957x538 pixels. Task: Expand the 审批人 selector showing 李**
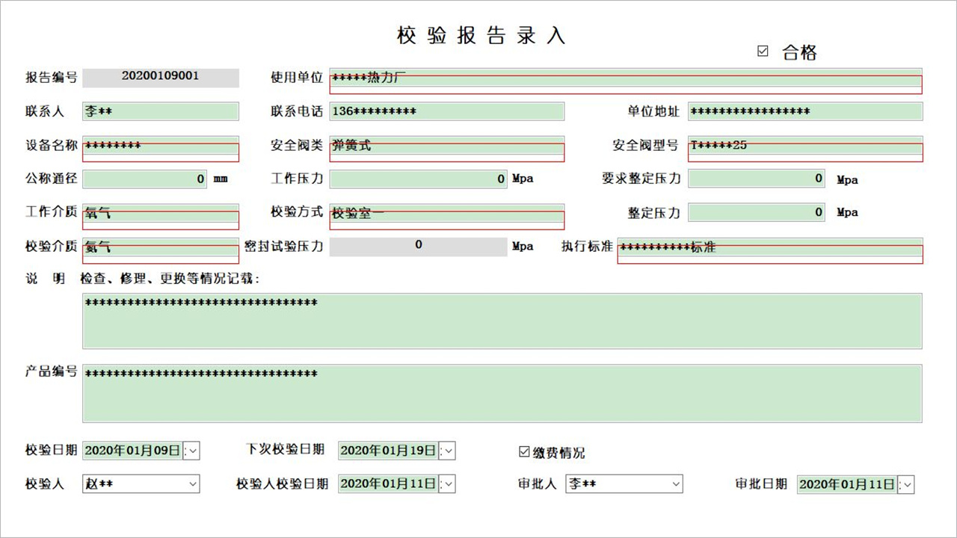[x=674, y=483]
